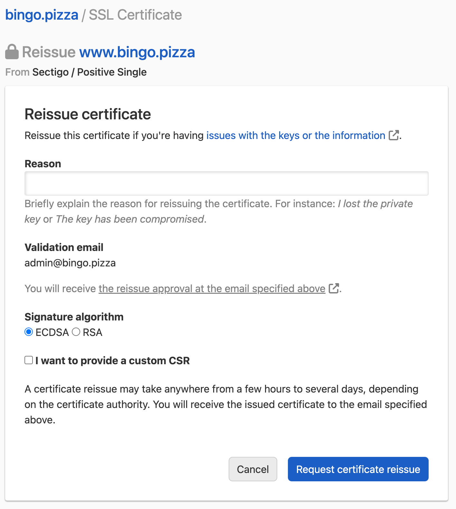Open the bingo.pizza breadcrumb link

[x=42, y=15]
